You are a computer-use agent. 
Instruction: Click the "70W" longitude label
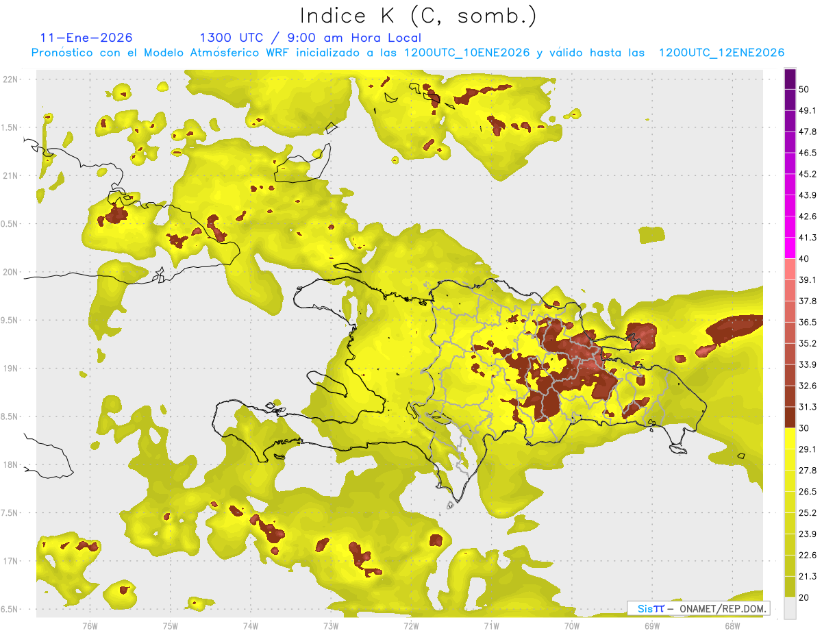(x=571, y=625)
